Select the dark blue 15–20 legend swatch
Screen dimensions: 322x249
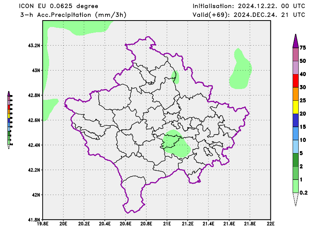(x=295, y=120)
